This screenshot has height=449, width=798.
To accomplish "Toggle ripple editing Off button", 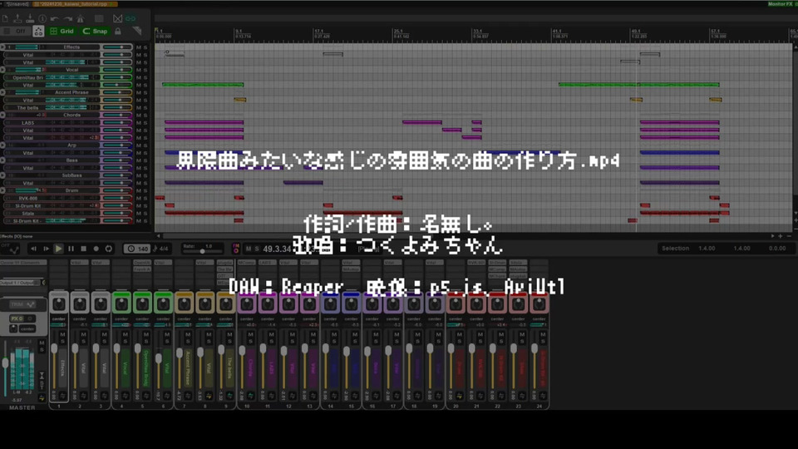I will [x=16, y=32].
